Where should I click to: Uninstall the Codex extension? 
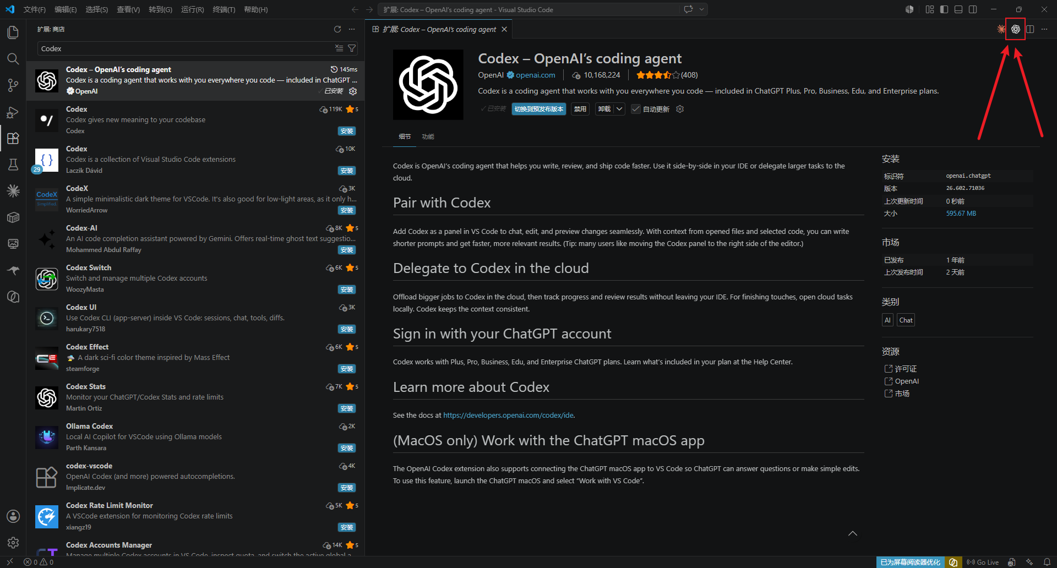pos(604,109)
